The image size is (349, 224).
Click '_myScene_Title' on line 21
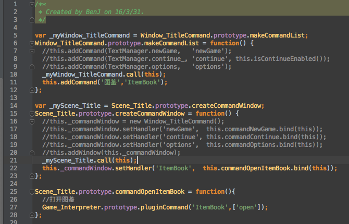68,160
